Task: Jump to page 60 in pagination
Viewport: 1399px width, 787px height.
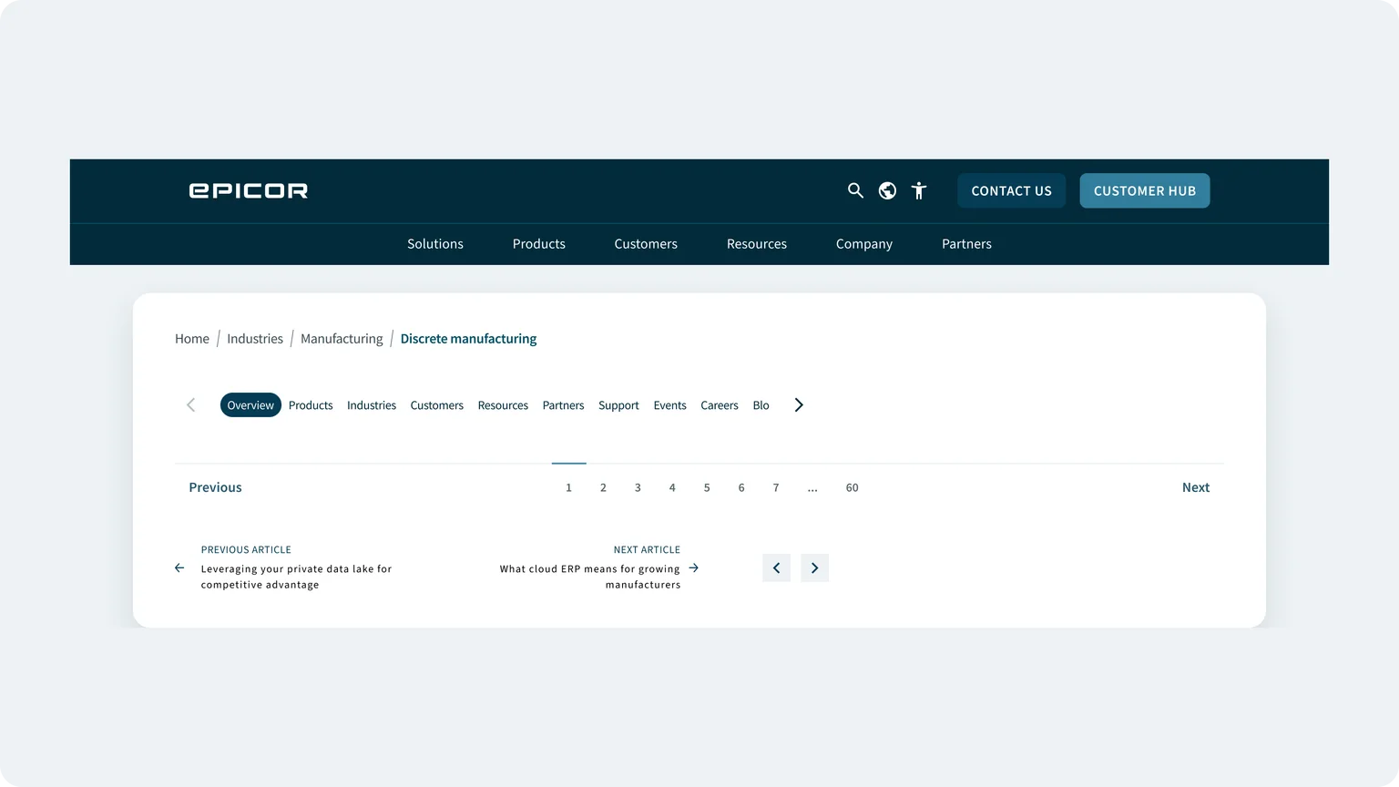Action: (x=852, y=487)
